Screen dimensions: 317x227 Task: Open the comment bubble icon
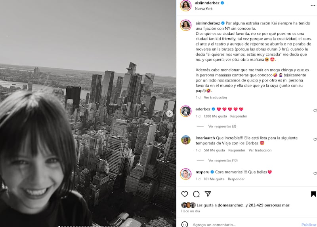[x=196, y=194]
